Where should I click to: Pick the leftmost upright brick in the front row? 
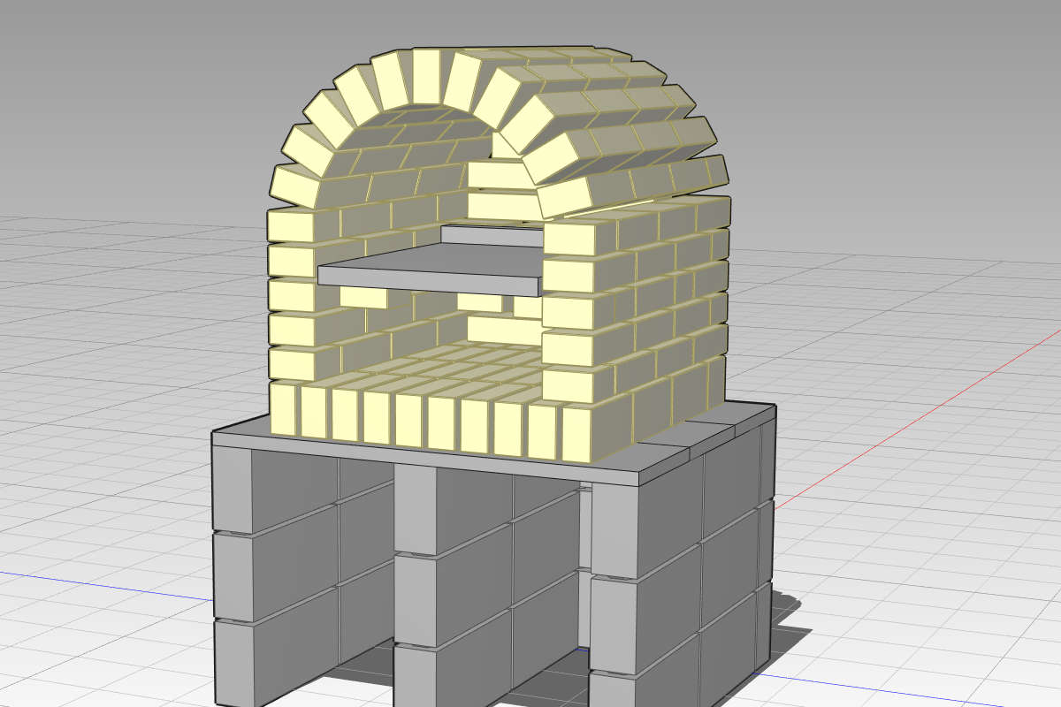(x=283, y=409)
